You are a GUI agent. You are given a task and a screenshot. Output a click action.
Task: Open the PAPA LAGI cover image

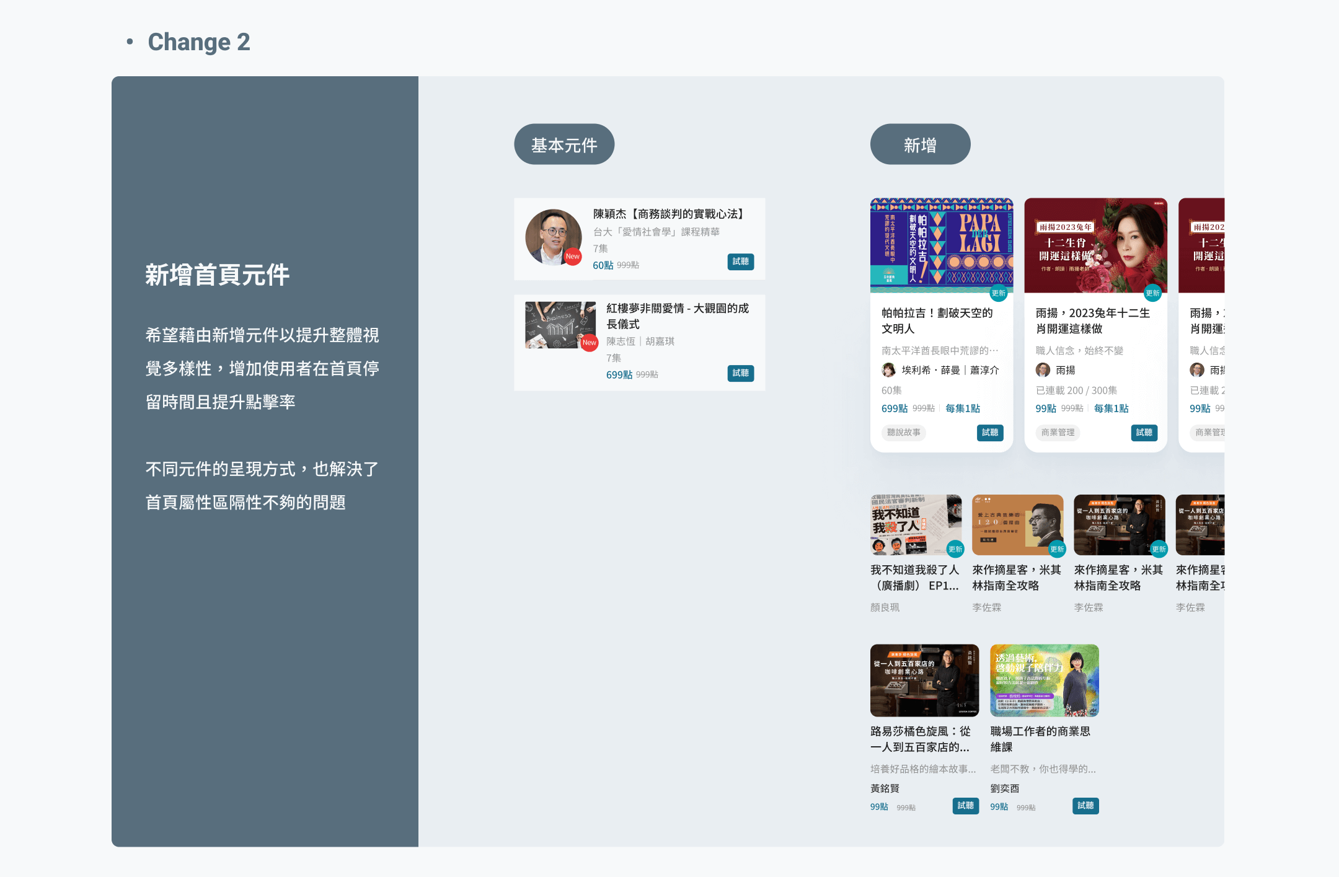click(x=941, y=245)
